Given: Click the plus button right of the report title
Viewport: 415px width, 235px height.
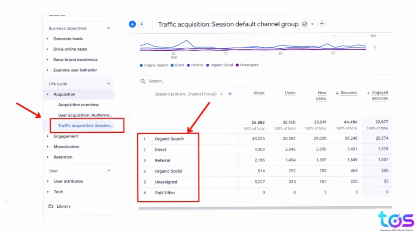Looking at the screenshot, I should [322, 24].
